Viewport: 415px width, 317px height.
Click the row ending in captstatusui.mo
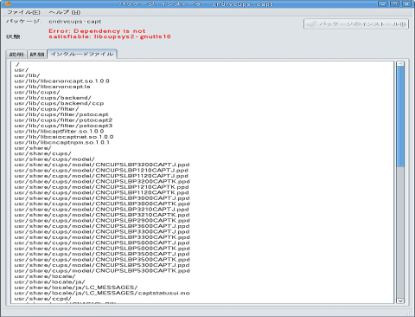[102, 293]
